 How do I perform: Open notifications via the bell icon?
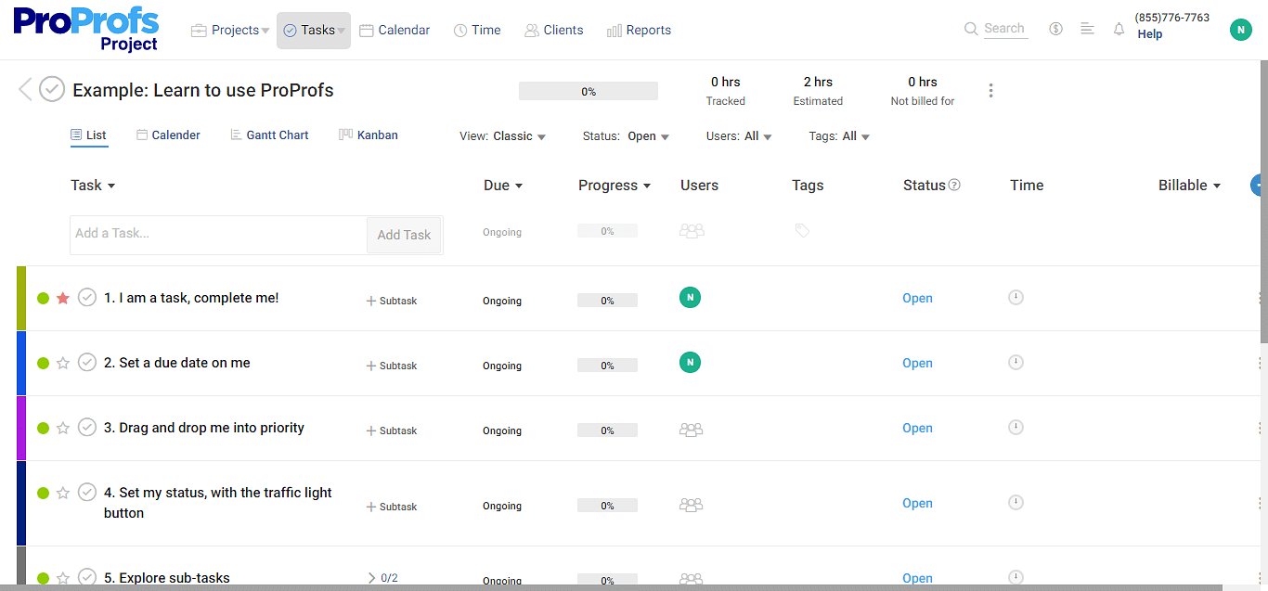1119,29
